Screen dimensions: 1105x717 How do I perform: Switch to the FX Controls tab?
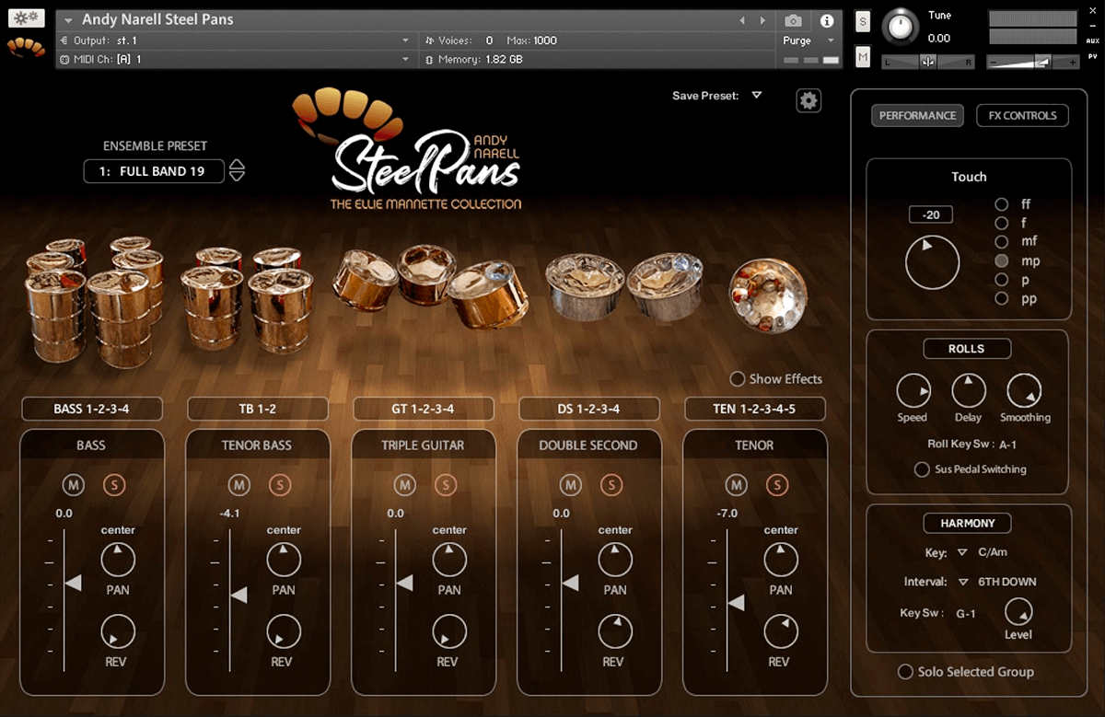[x=1022, y=116]
